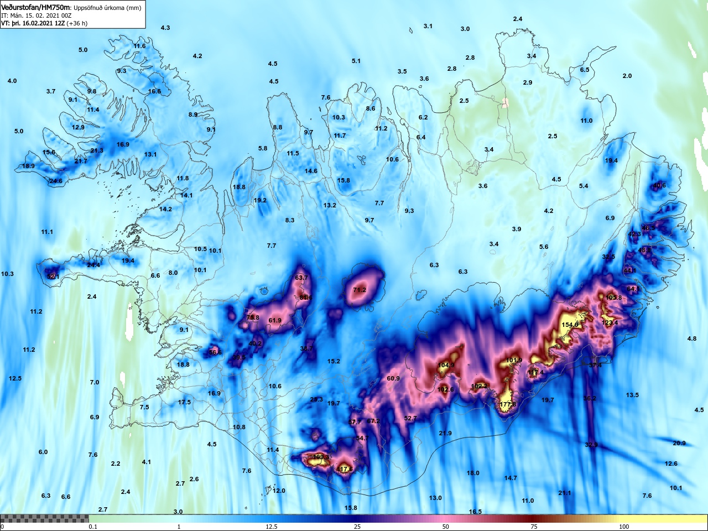The width and height of the screenshot is (708, 531).
Task: Click the 14.2 value on the map
Action: click(x=165, y=209)
